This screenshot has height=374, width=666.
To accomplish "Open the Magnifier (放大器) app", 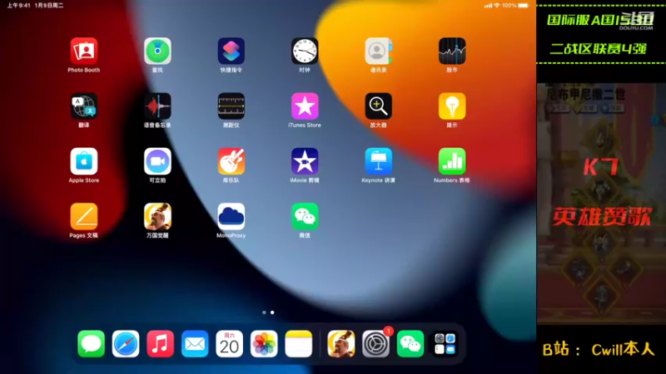I will point(379,106).
